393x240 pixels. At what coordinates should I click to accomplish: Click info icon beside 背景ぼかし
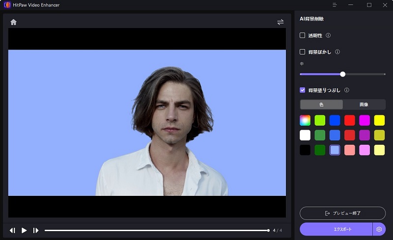point(337,52)
